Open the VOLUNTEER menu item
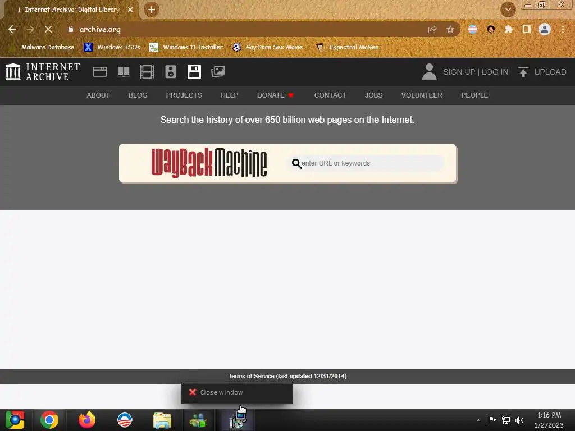 pyautogui.click(x=422, y=95)
